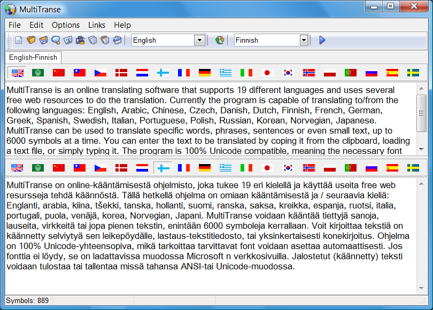433x310 pixels.
Task: Swap languages using the globe icon
Action: coord(219,40)
